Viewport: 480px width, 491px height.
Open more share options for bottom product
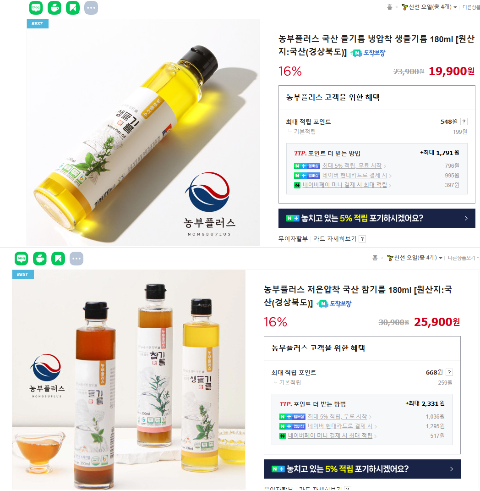pyautogui.click(x=76, y=259)
